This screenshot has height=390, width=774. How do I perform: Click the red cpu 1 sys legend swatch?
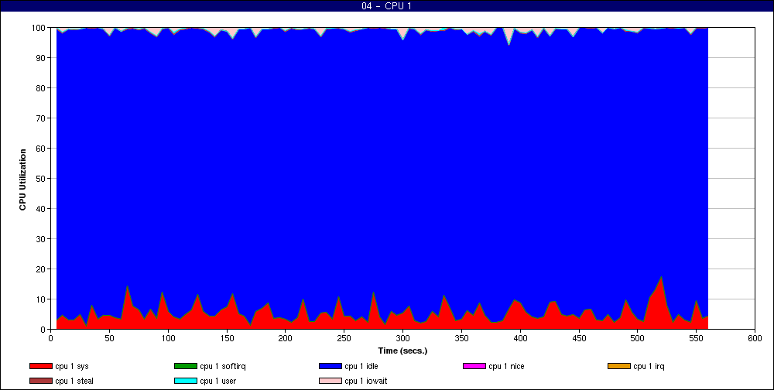[40, 366]
